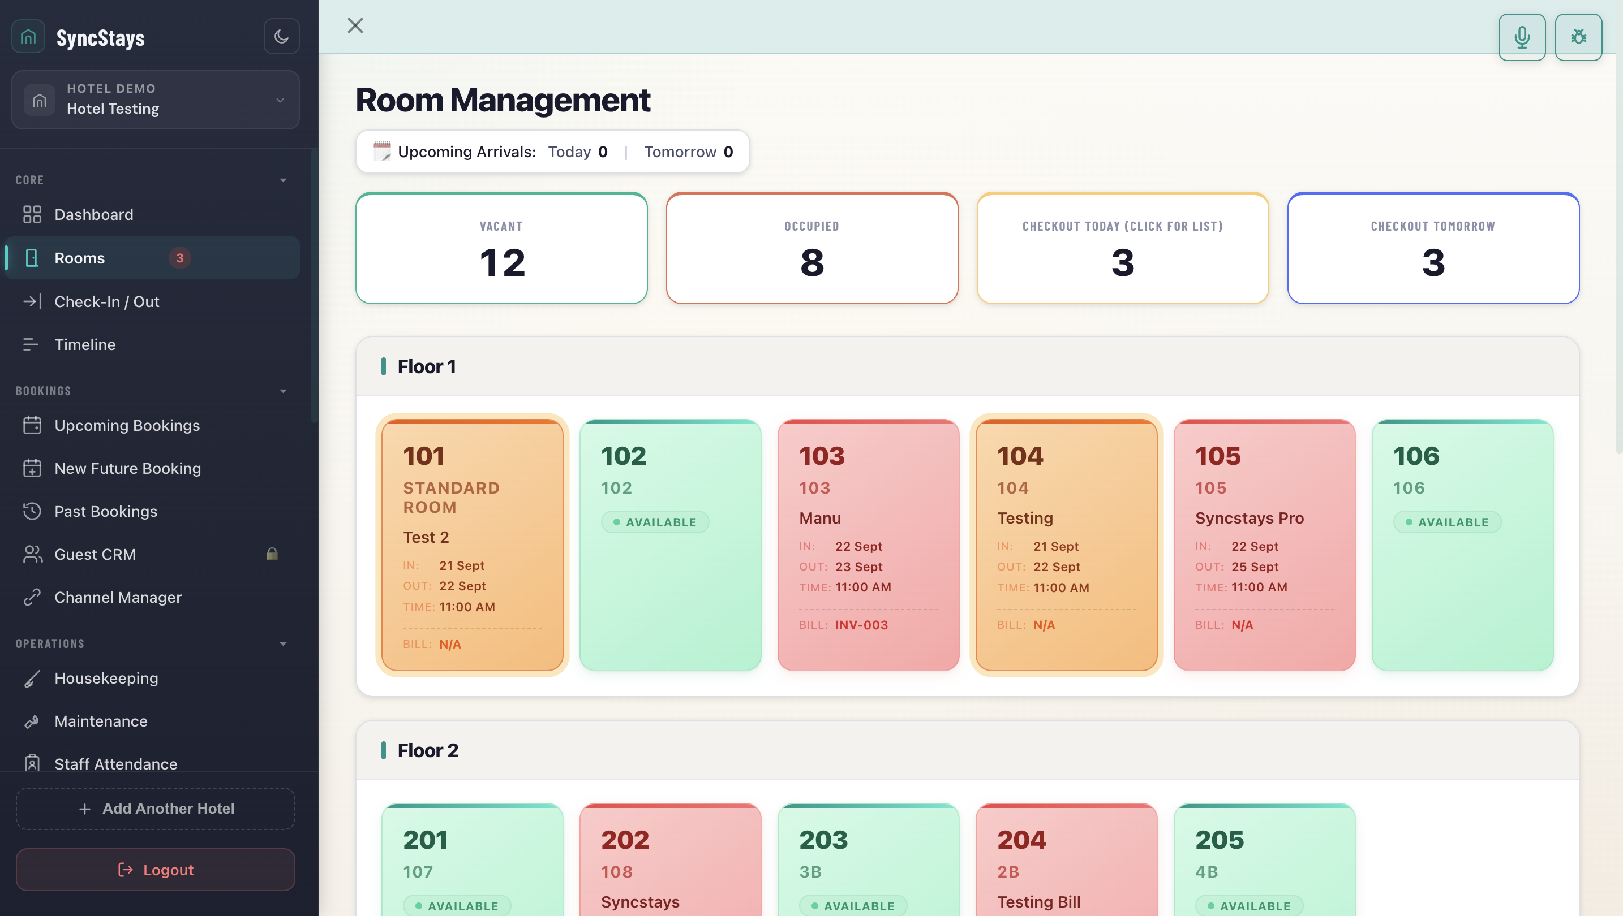This screenshot has height=916, width=1623.
Task: Open the Vacant rooms stat card
Action: coord(501,248)
